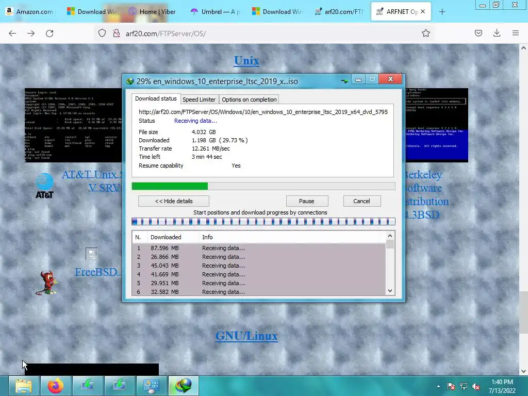Open the Berkeley Software Distribution link
The height and width of the screenshot is (396, 528).
coord(427,194)
